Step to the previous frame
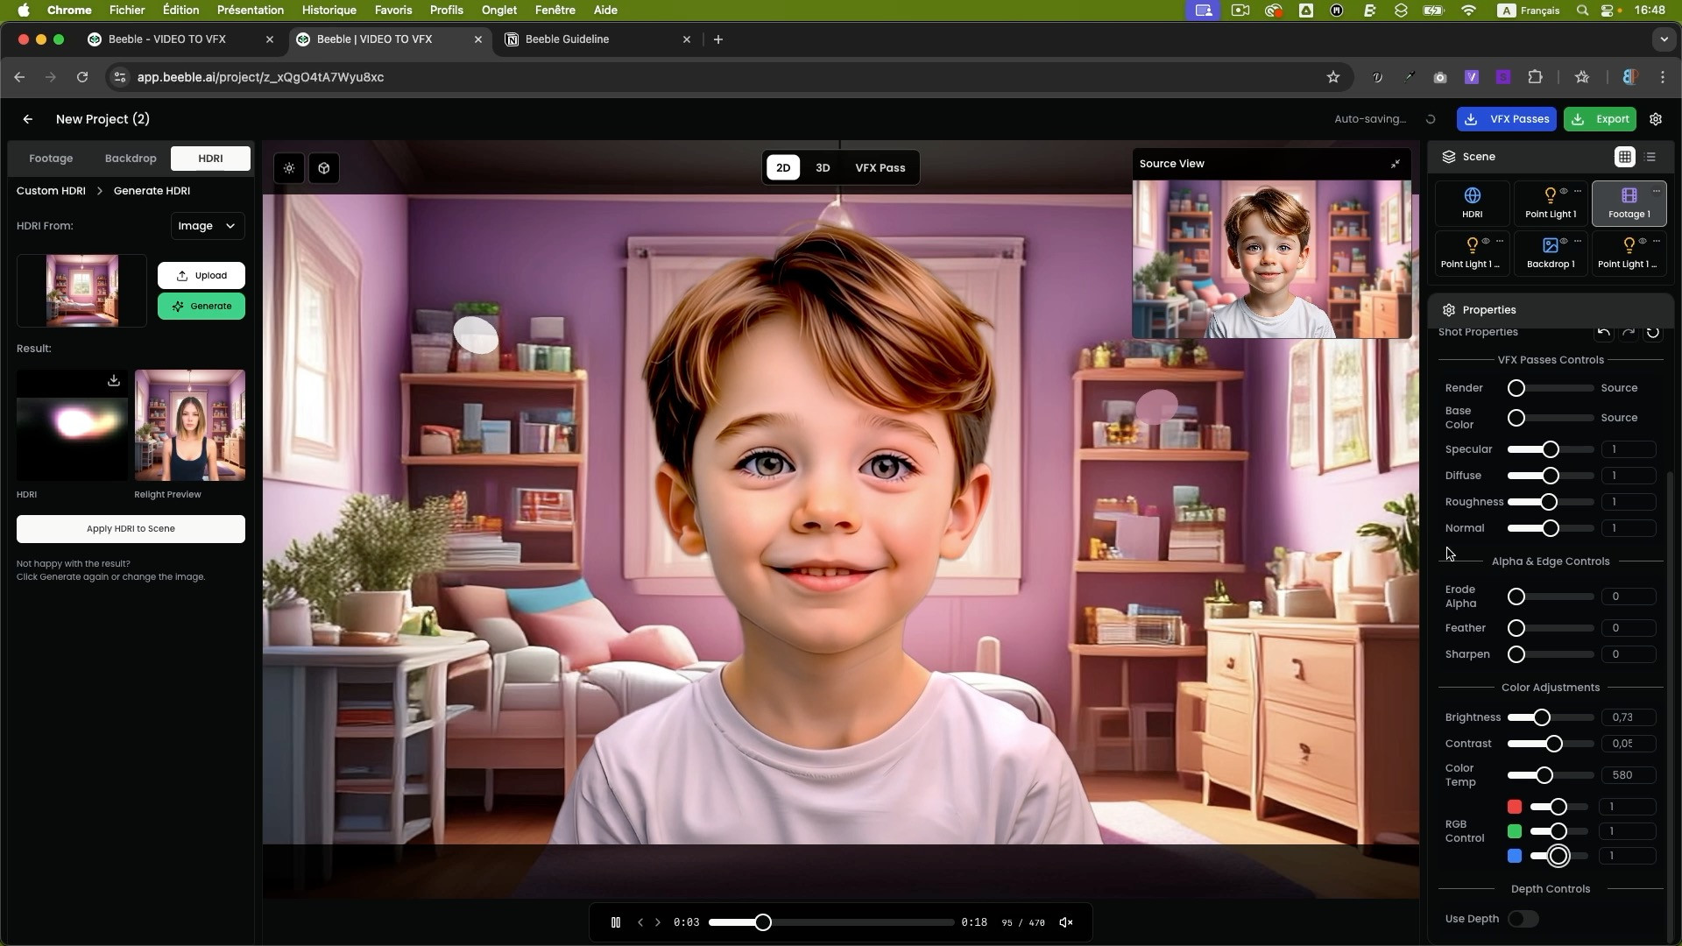 (x=640, y=922)
